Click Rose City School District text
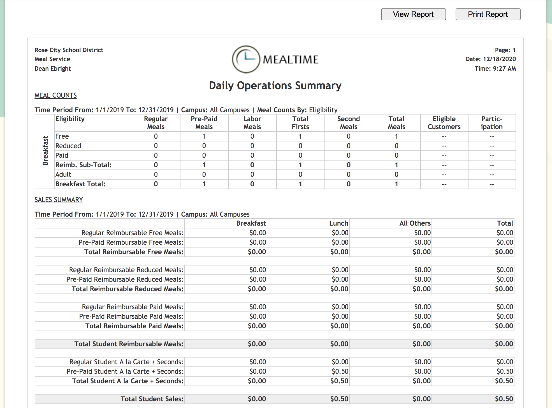The image size is (552, 408). [69, 50]
